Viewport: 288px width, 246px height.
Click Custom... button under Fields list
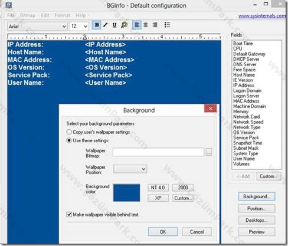[269, 176]
